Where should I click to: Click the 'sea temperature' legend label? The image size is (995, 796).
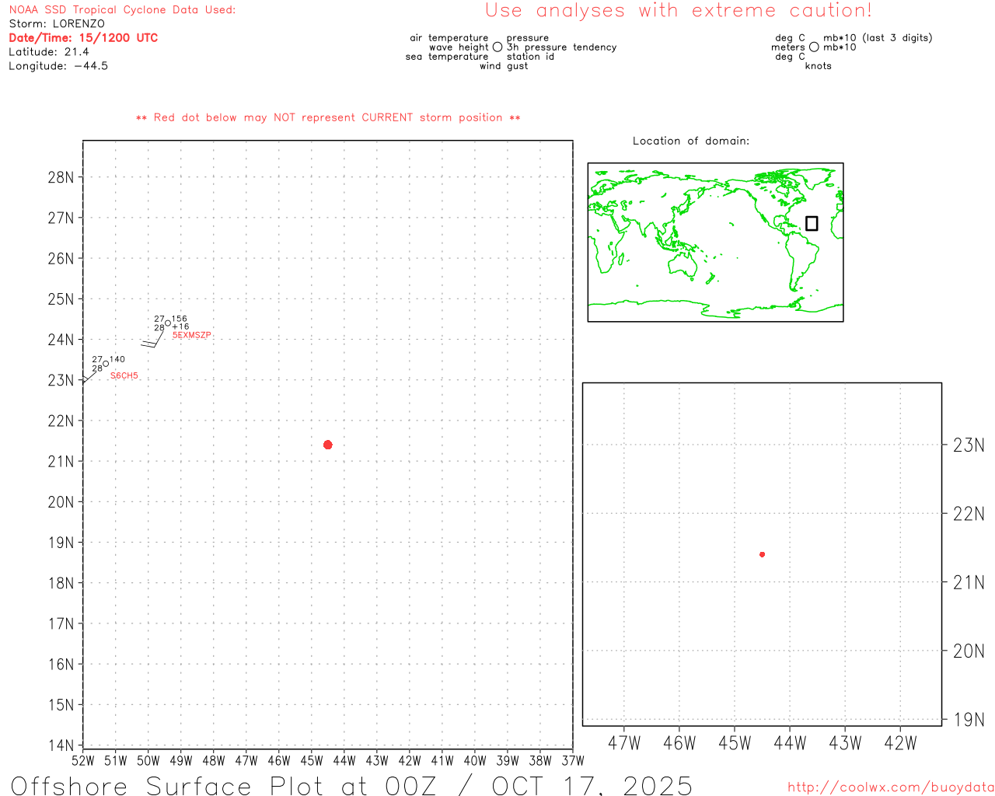pyautogui.click(x=447, y=57)
